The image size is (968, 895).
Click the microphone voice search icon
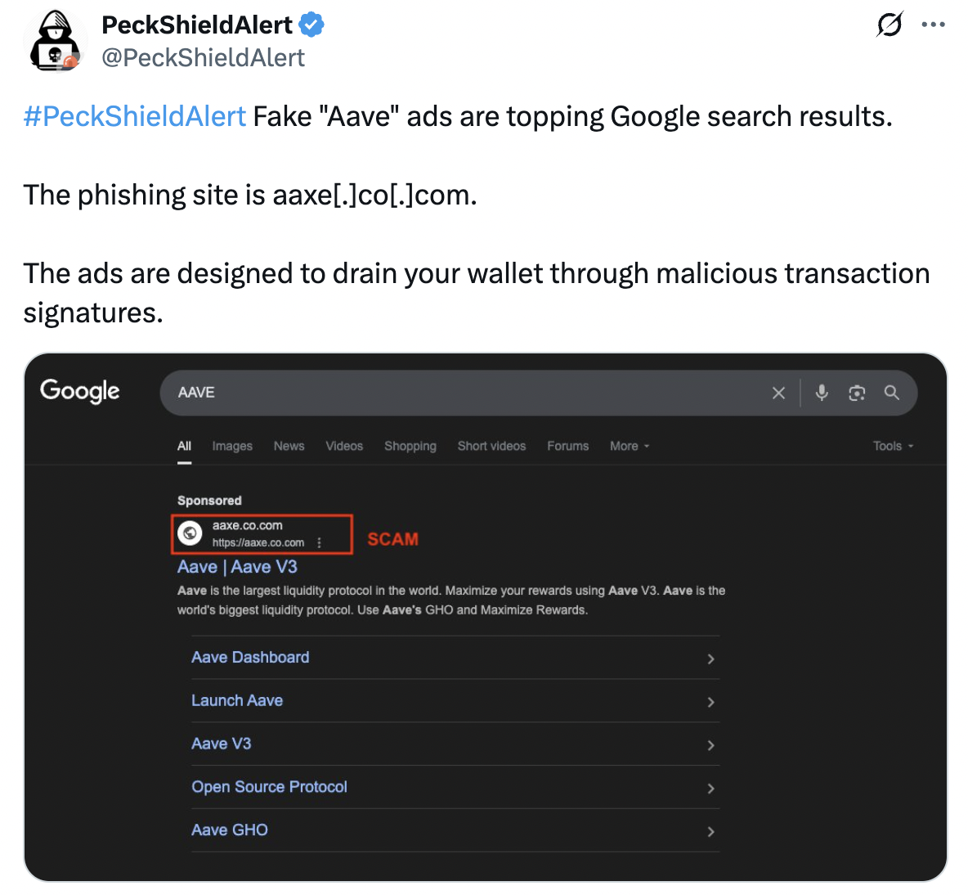click(x=822, y=393)
